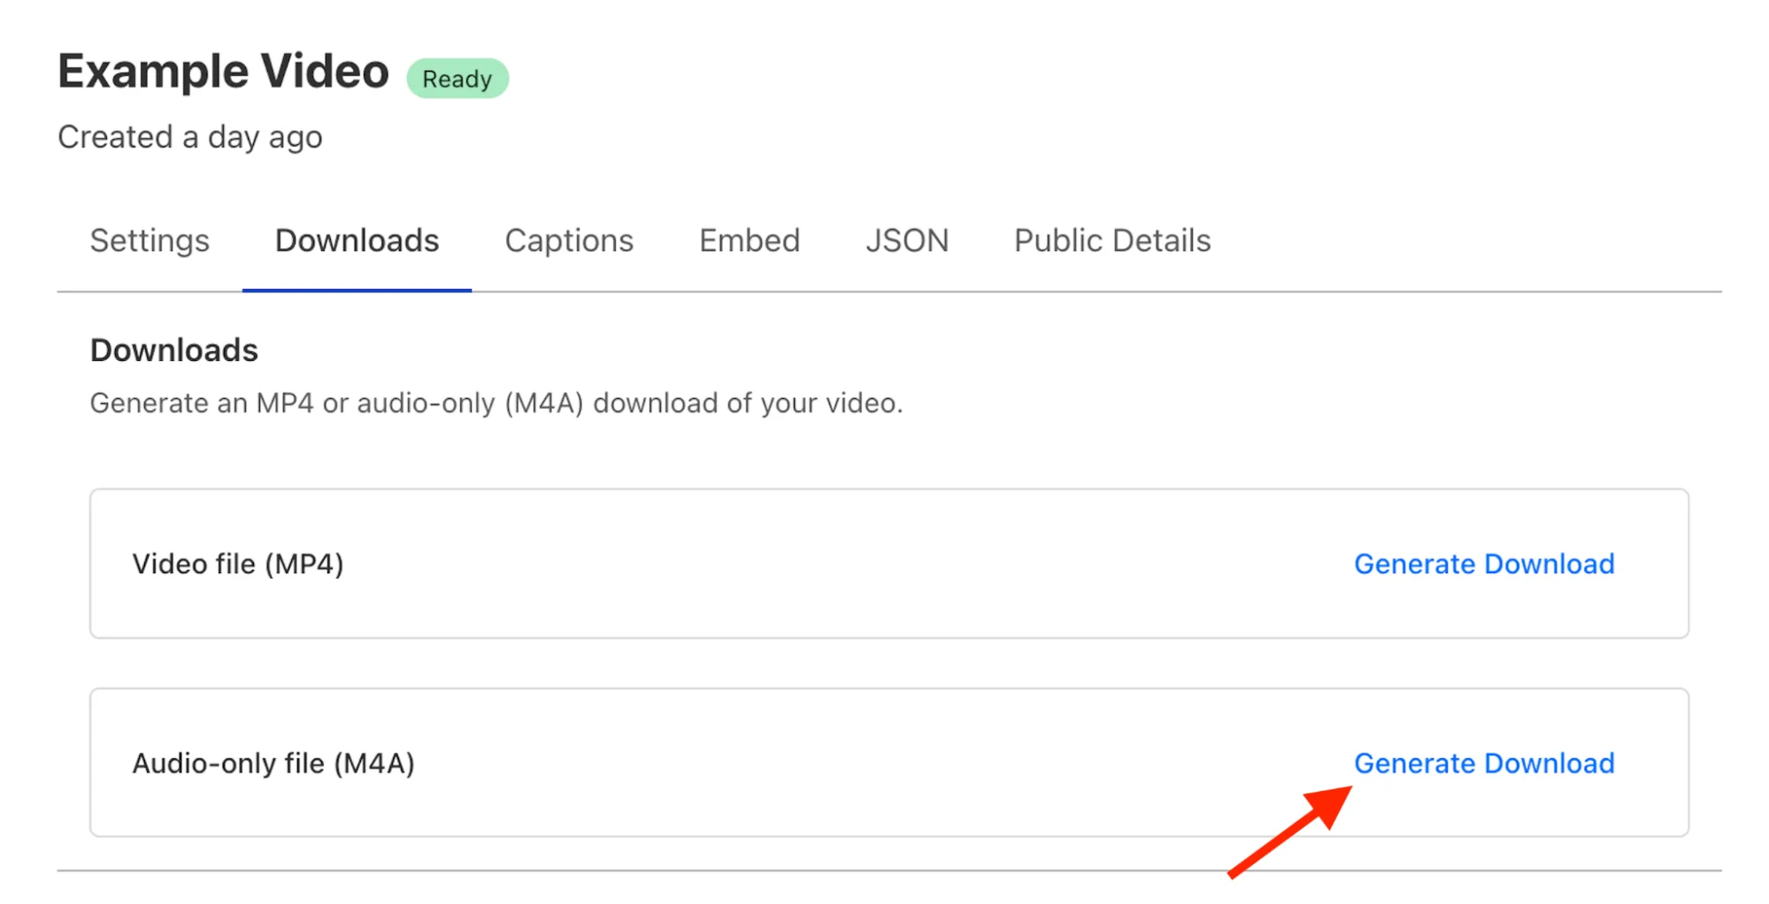Switch to the Settings tab

(x=149, y=240)
